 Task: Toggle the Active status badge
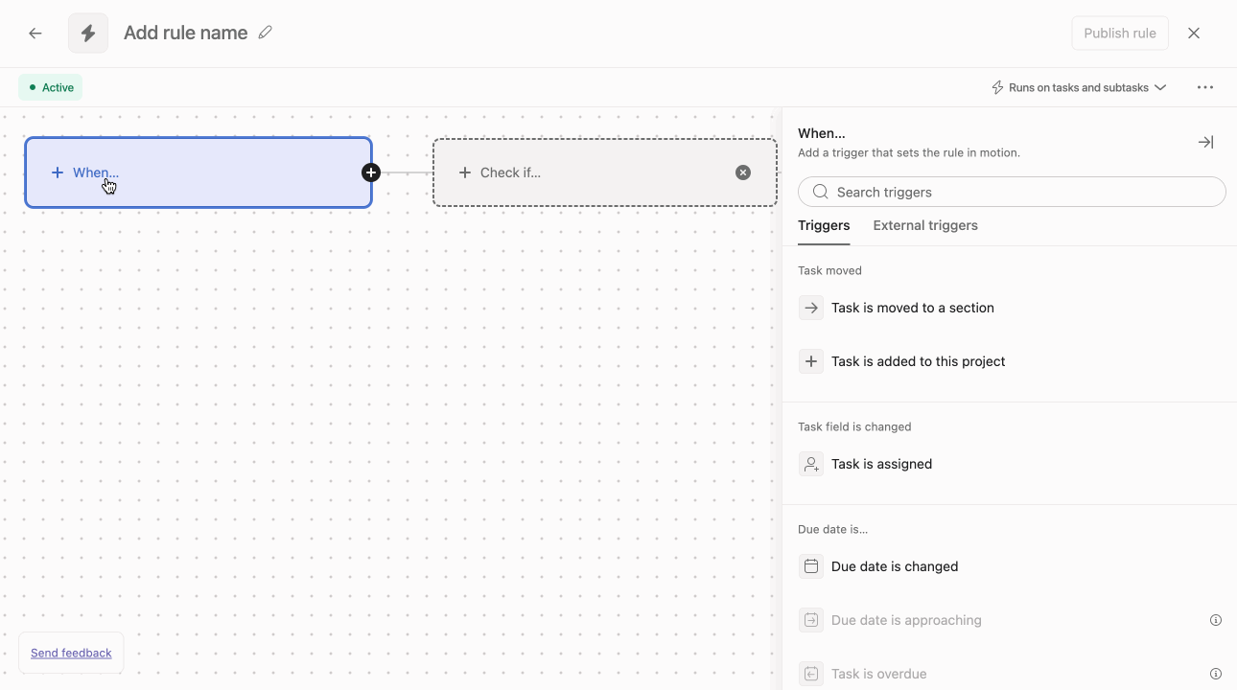51,87
